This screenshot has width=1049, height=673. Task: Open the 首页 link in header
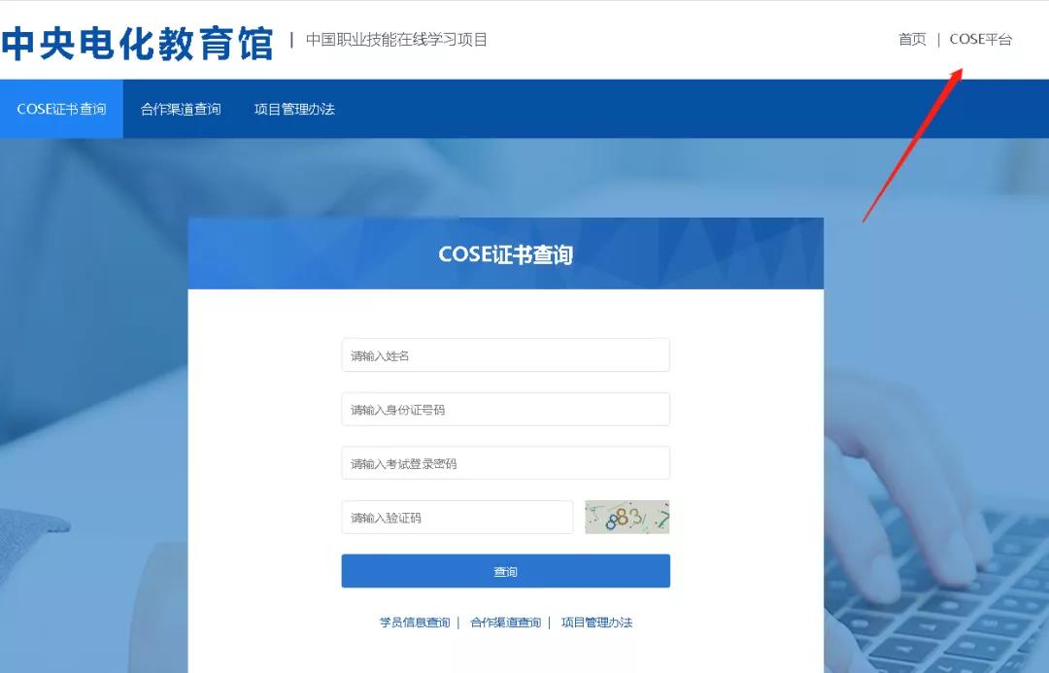click(912, 40)
